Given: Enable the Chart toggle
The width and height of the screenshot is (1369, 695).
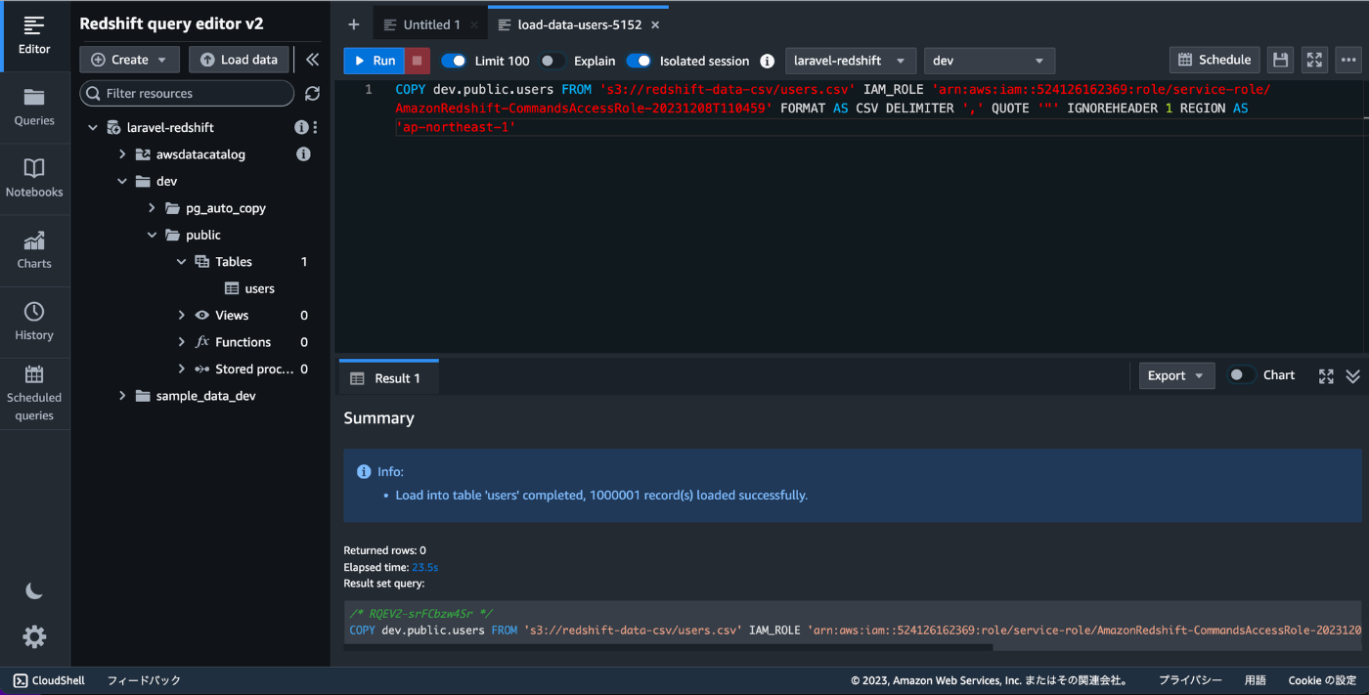Looking at the screenshot, I should (x=1242, y=375).
